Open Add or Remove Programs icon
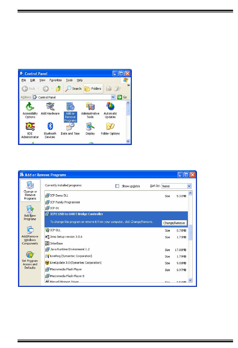Image resolution: width=238 pixels, height=348 pixels. 70,112
